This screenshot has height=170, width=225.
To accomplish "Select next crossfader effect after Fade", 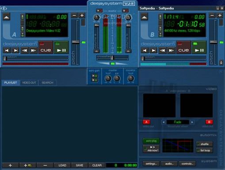I will [192, 122].
